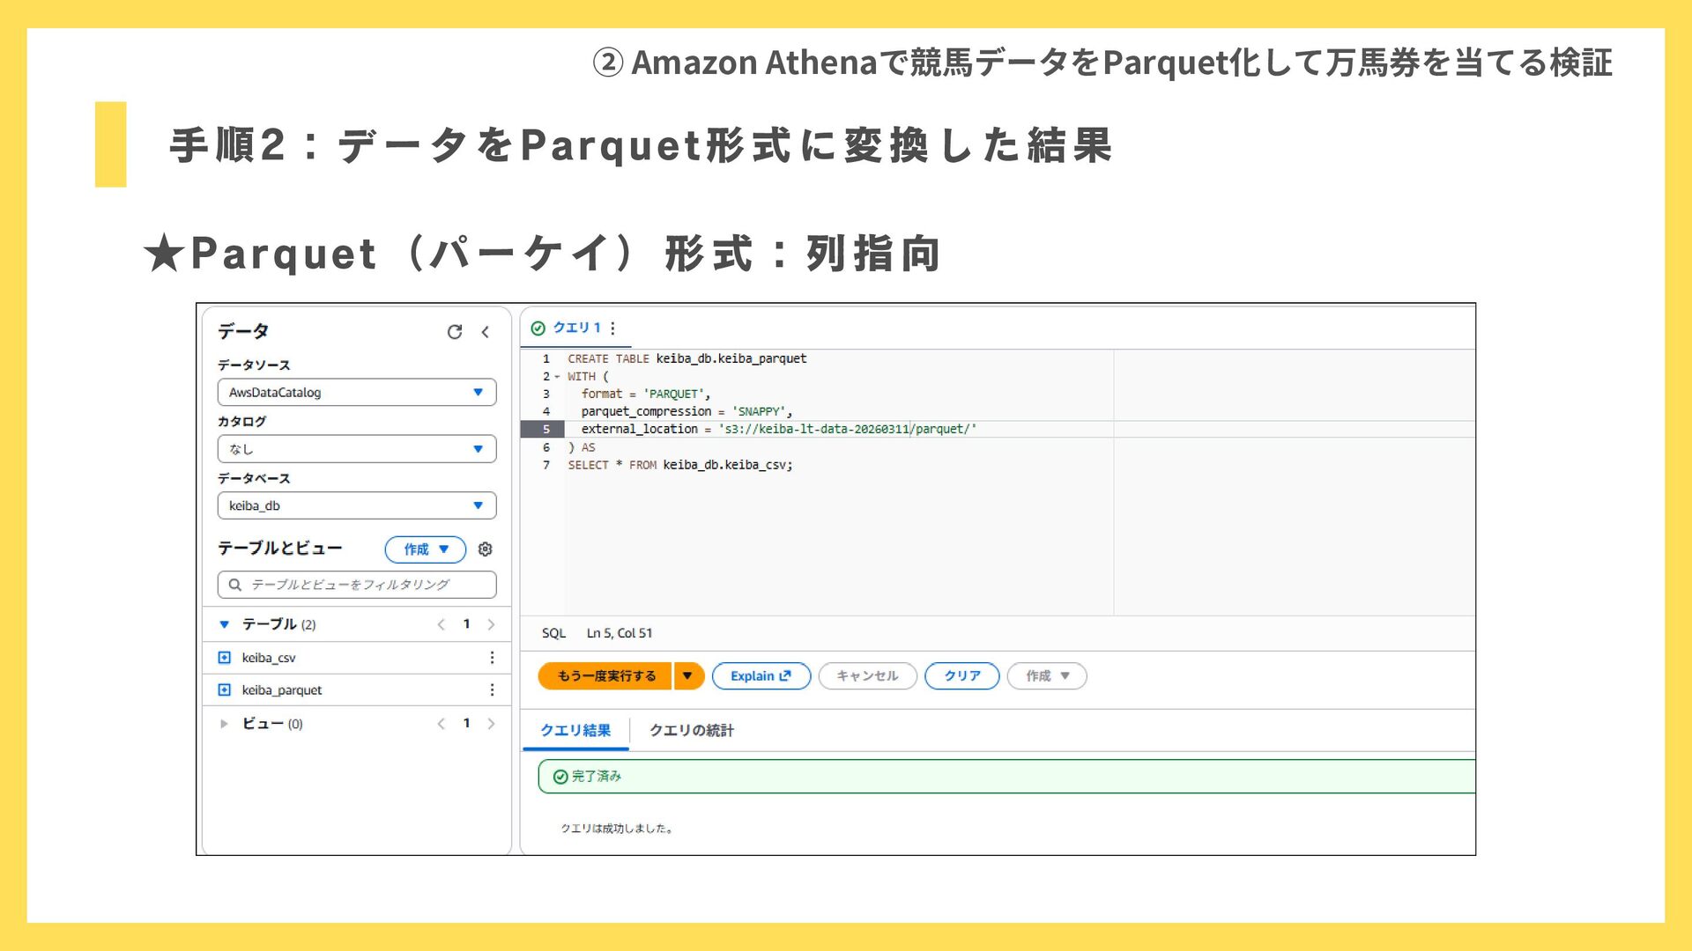This screenshot has width=1692, height=951.
Task: Expand the keiba_csv table plus icon
Action: (224, 658)
